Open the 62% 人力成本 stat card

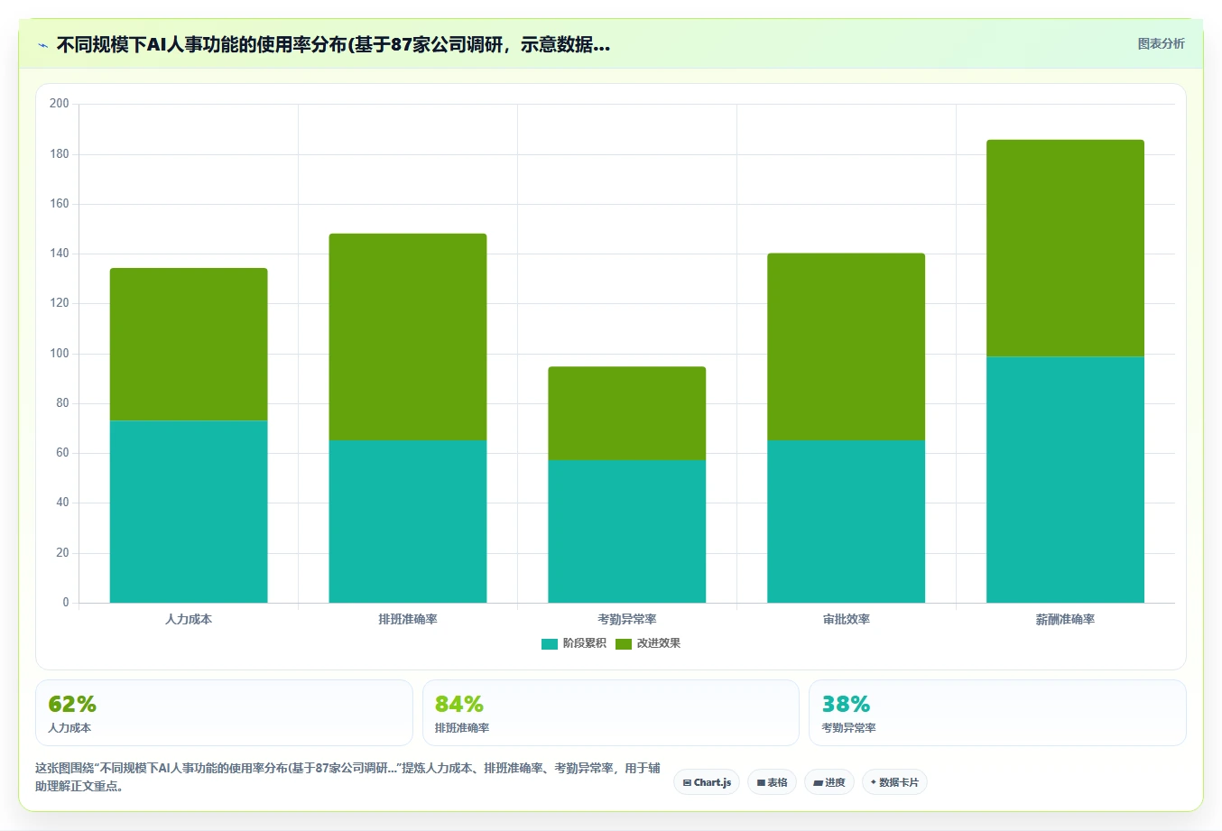224,713
